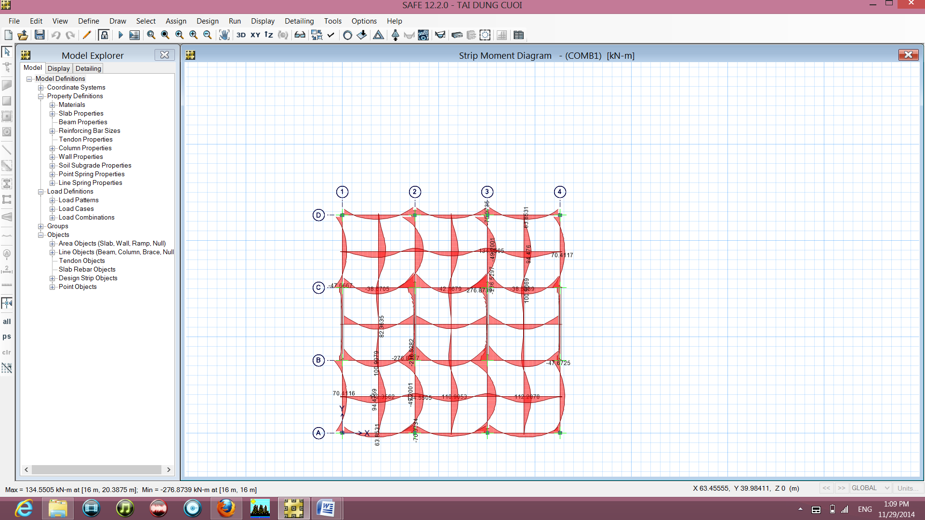
Task: Click the draw slab polygon tool
Action: [7, 86]
